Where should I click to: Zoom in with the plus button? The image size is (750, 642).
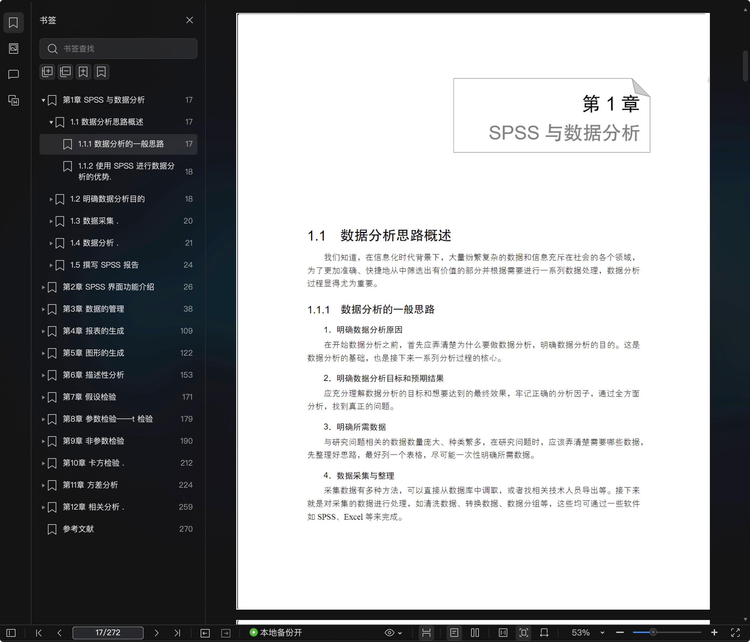714,632
